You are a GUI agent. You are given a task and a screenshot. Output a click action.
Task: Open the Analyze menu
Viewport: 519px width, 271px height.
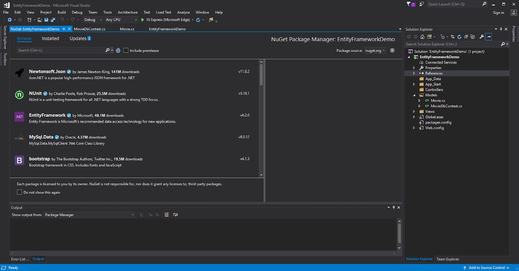tap(183, 12)
